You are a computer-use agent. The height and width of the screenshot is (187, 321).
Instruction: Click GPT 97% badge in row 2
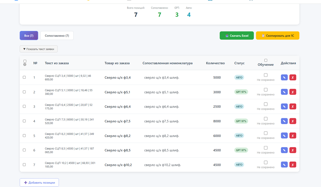[x=241, y=92]
